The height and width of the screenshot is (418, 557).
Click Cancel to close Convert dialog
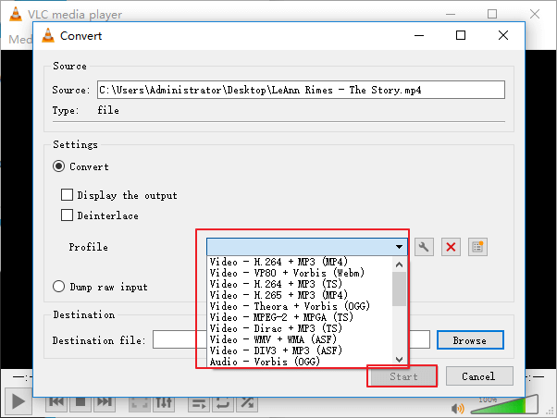tap(478, 376)
